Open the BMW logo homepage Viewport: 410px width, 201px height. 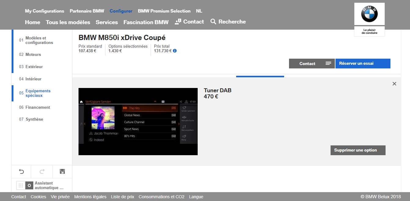click(x=369, y=14)
